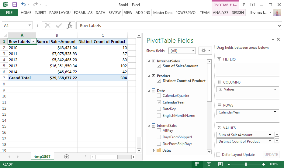Open the Show fields (All) dropdown
284x168 pixels.
(182, 51)
